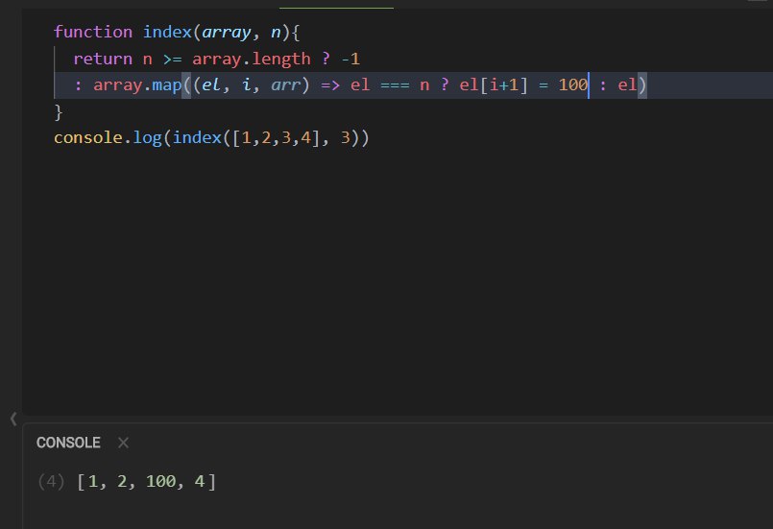773x529 pixels.
Task: Click the '100' value in the code
Action: 573,85
